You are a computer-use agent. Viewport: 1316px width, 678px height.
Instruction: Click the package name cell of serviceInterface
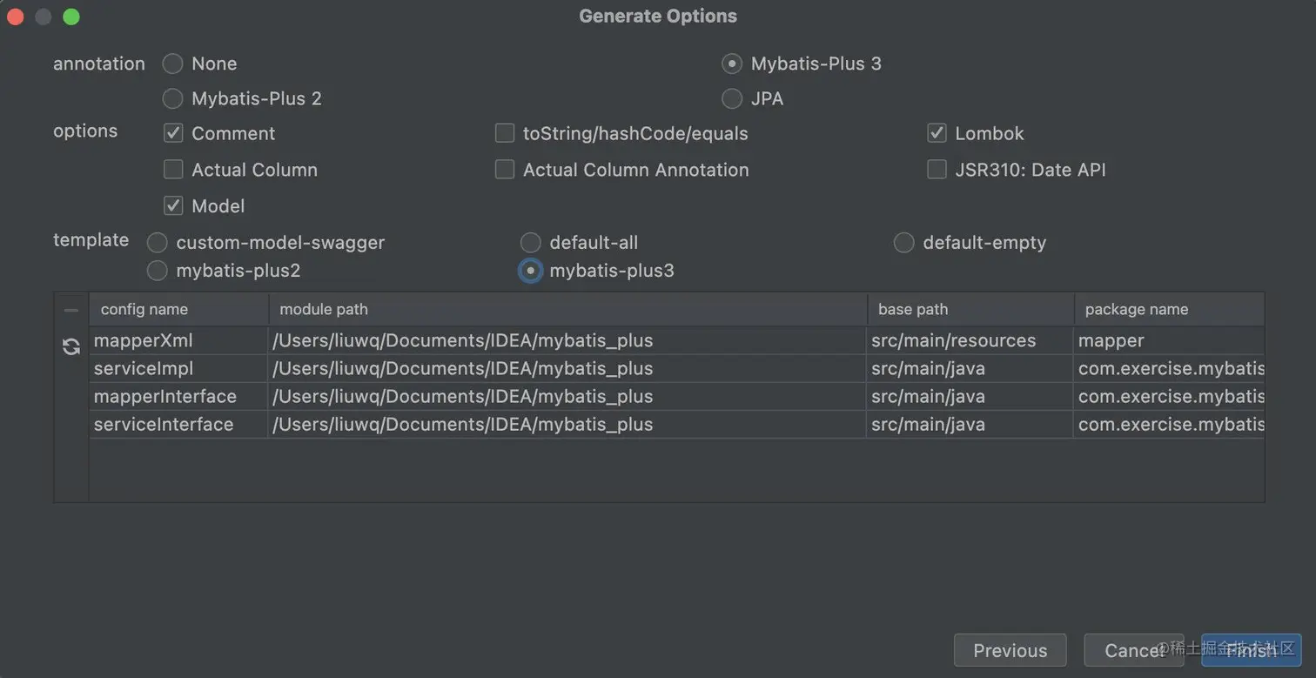click(x=1169, y=424)
